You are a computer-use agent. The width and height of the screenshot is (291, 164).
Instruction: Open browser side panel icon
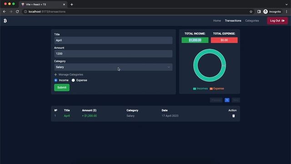click(x=259, y=11)
